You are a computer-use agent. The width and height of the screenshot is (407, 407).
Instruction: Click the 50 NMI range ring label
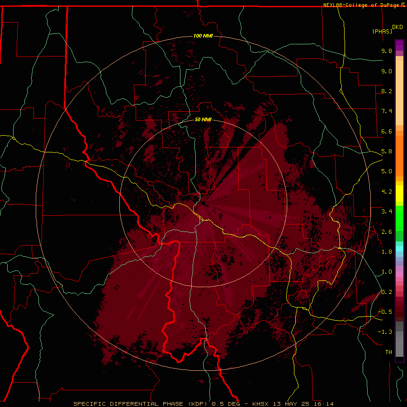tap(203, 119)
